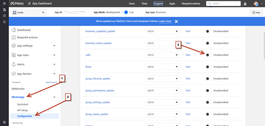Open the second icon in dark left rail
The width and height of the screenshot is (265, 126).
(4, 10)
